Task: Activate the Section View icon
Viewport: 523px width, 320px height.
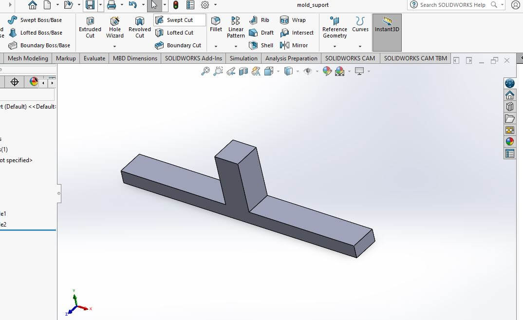Action: tap(243, 71)
